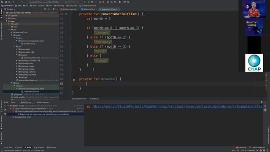
Task: Click the Search Everywhere magnifier icon
Action: coord(128,2)
